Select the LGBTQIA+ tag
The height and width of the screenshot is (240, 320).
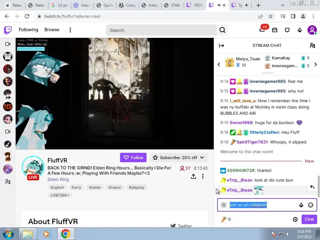(60, 195)
